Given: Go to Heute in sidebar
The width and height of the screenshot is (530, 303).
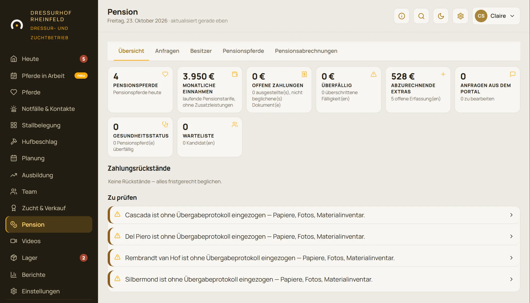Looking at the screenshot, I should click(49, 59).
